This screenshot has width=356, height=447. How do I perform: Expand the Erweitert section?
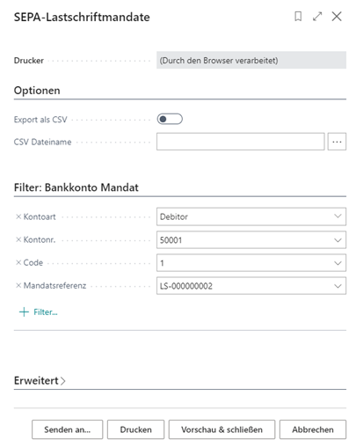(40, 381)
